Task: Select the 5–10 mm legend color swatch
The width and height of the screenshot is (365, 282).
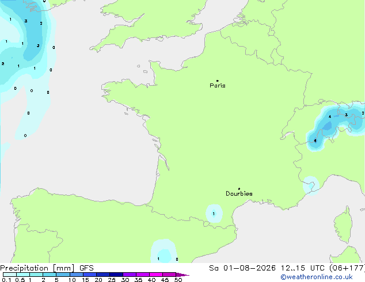Action: [63, 275]
